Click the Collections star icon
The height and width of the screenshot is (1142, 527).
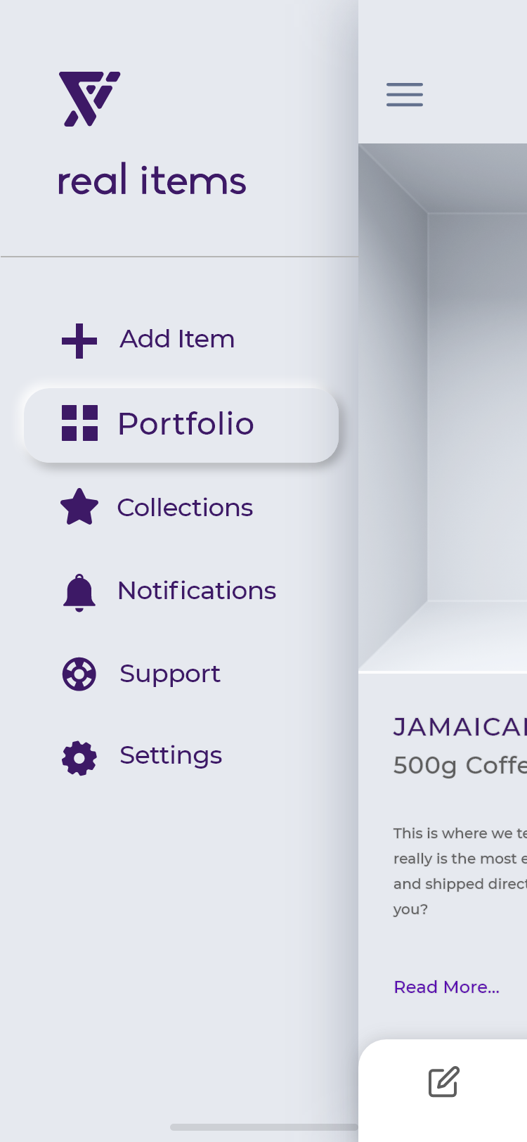79,507
